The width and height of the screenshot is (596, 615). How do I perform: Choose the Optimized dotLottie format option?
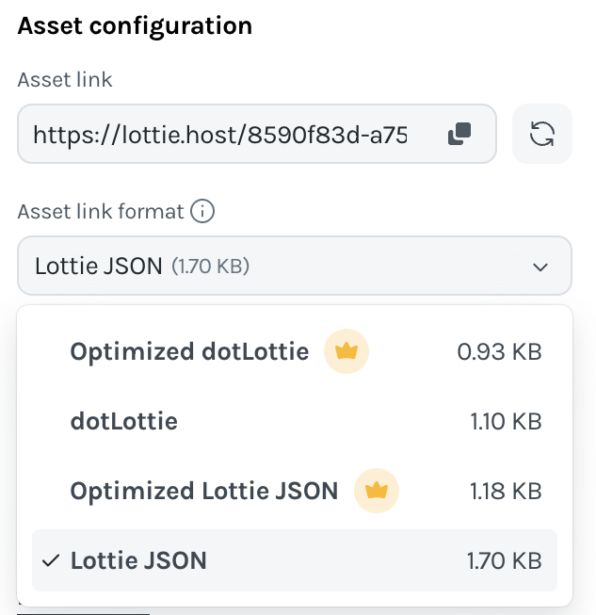[295, 351]
